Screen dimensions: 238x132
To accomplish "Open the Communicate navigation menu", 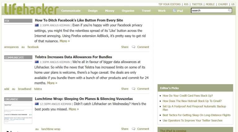I will pos(71,11).
